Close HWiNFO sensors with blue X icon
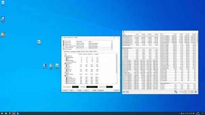205x115 pixels. click(196, 92)
